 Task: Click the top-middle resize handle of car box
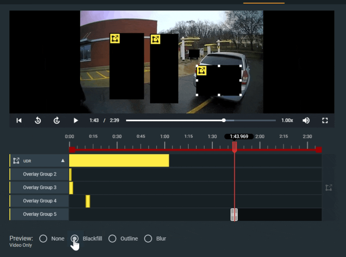point(219,66)
